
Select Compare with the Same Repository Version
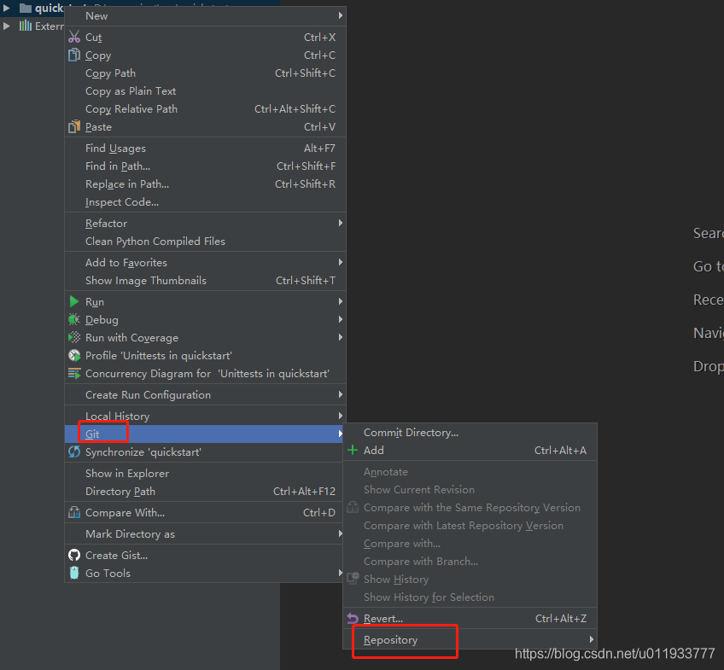click(x=470, y=508)
